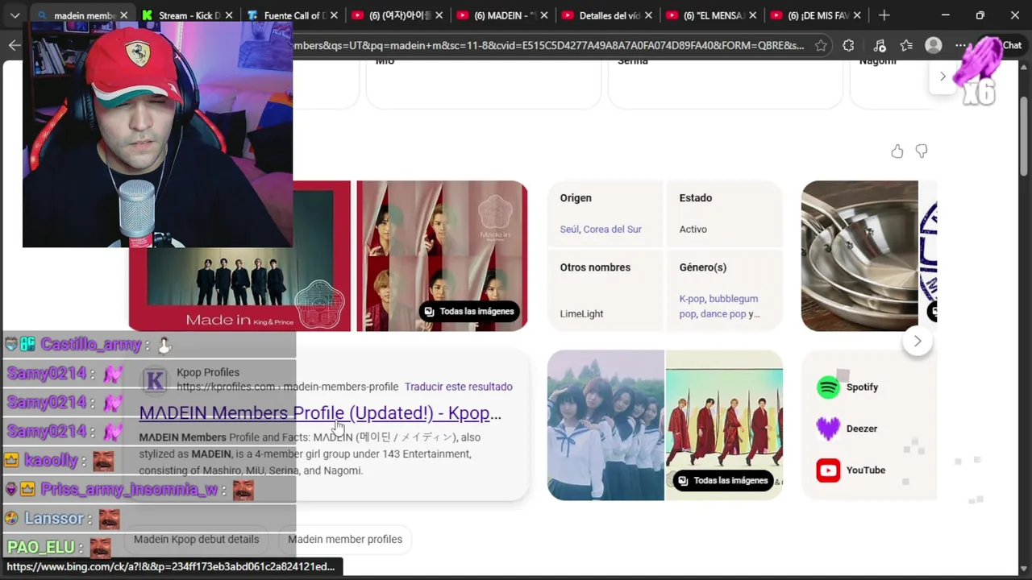
Task: Click the kpopprofiles.com breadcrumb URL
Action: pyautogui.click(x=287, y=387)
